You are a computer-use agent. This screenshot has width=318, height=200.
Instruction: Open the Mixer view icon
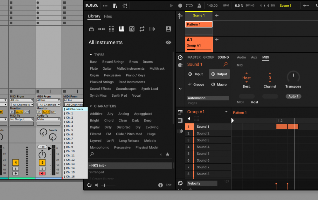125,6
